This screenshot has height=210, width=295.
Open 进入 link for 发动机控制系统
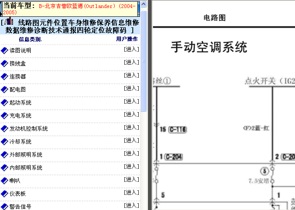click(x=131, y=127)
